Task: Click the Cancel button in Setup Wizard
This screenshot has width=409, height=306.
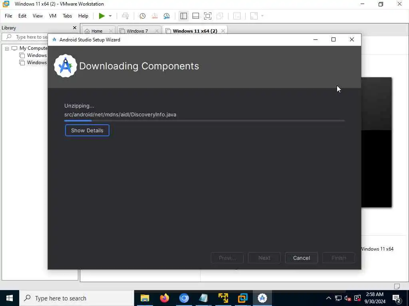Action: point(301,258)
